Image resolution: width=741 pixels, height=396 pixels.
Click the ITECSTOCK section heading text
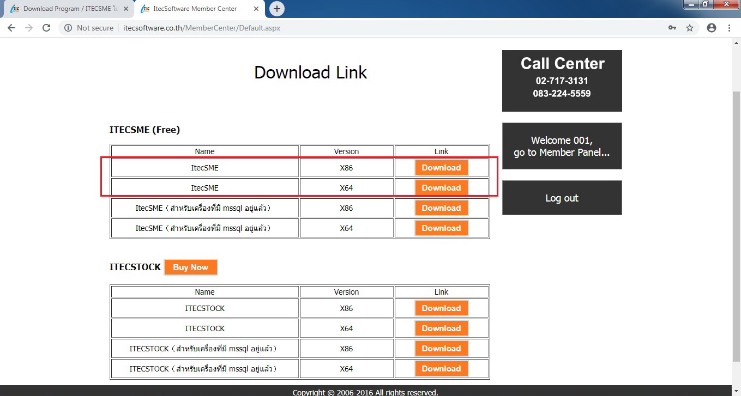[135, 267]
